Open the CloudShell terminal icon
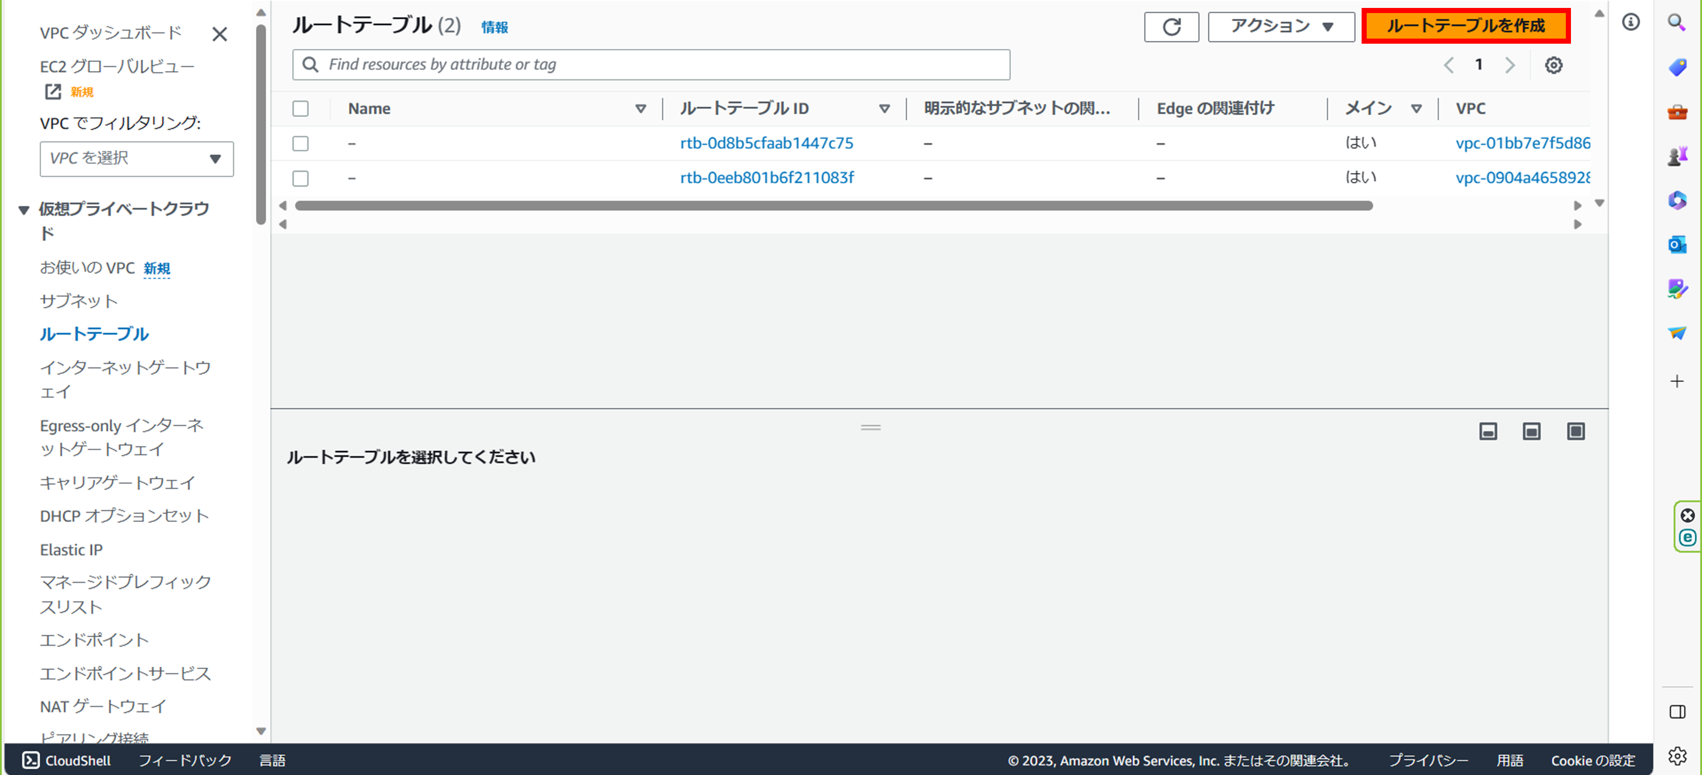Image resolution: width=1702 pixels, height=775 pixels. [31, 760]
